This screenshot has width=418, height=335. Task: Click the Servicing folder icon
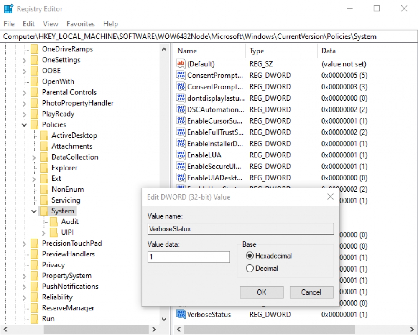pyautogui.click(x=44, y=200)
